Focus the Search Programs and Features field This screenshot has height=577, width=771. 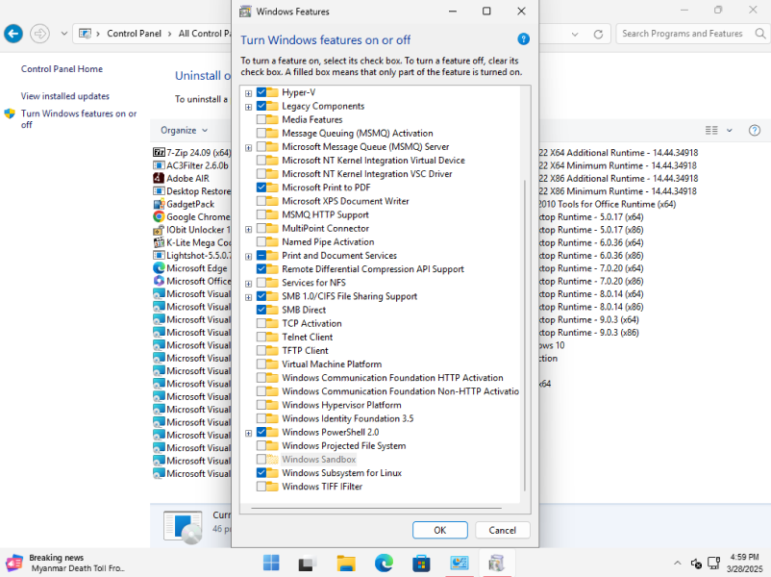[683, 34]
